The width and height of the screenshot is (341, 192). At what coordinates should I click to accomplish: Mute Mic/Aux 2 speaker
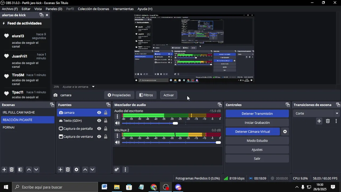(x=117, y=142)
